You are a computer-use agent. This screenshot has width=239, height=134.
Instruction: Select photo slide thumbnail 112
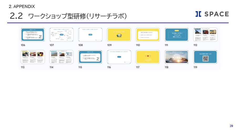click(x=205, y=35)
